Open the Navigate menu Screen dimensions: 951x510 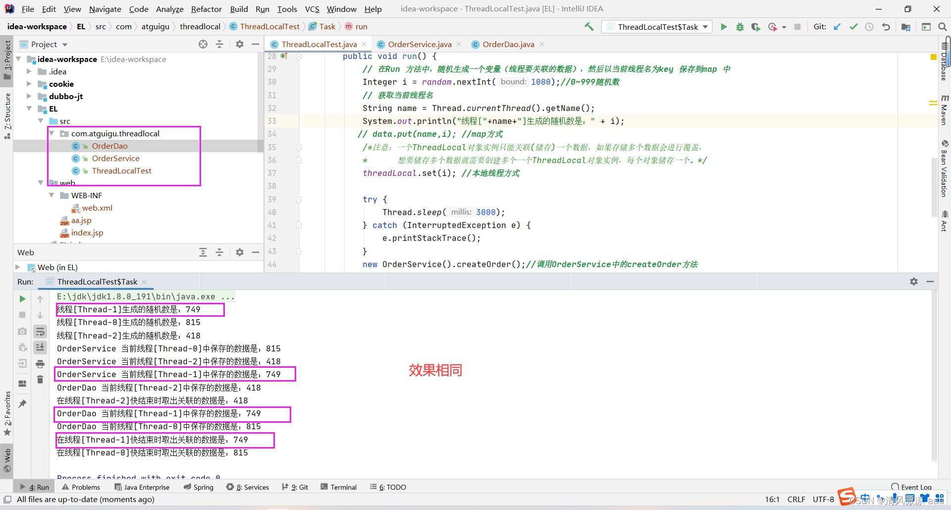click(105, 9)
